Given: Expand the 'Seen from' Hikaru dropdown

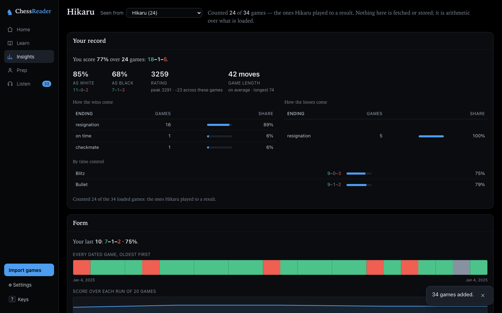Looking at the screenshot, I should [164, 13].
